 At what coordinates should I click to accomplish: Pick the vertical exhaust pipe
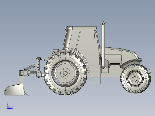click(x=103, y=45)
